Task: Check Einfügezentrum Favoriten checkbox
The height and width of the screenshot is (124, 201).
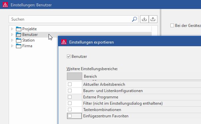Action: (x=70, y=116)
